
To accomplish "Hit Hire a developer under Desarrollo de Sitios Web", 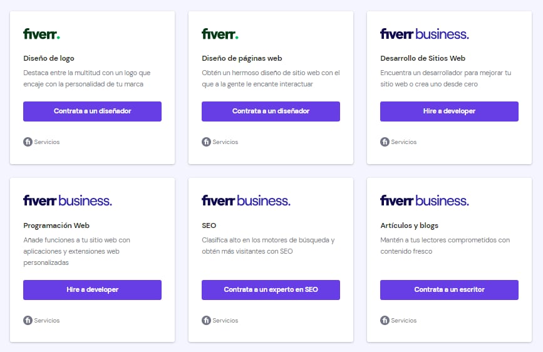I will pyautogui.click(x=449, y=111).
